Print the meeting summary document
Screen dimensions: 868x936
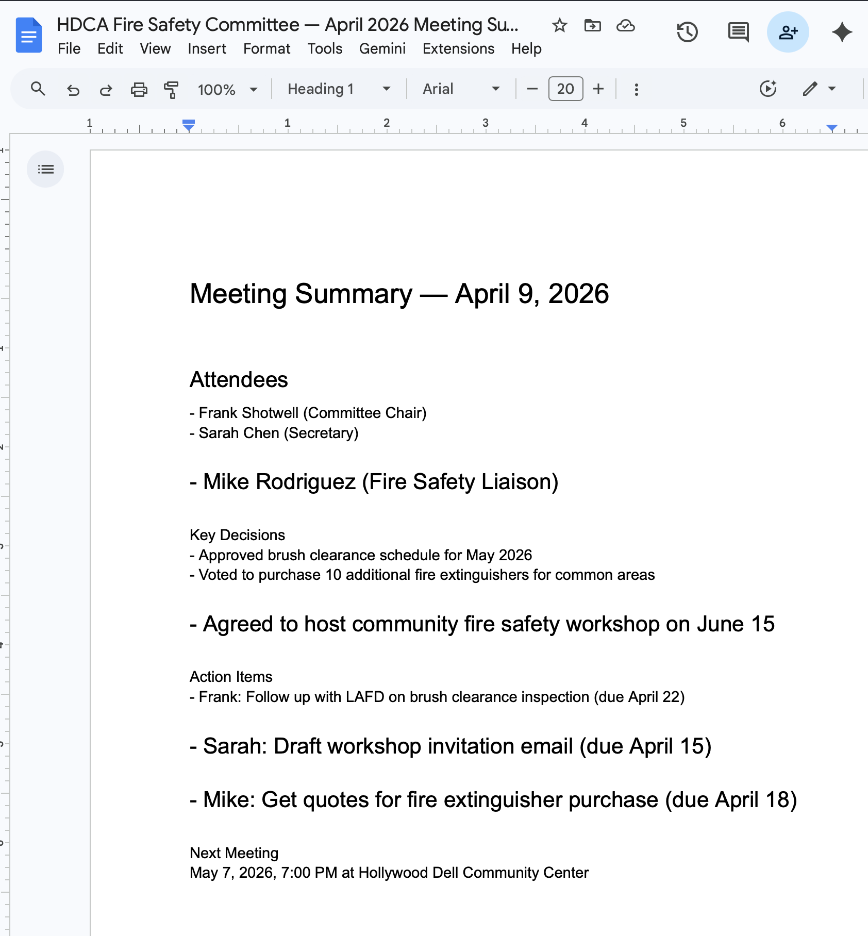tap(139, 89)
